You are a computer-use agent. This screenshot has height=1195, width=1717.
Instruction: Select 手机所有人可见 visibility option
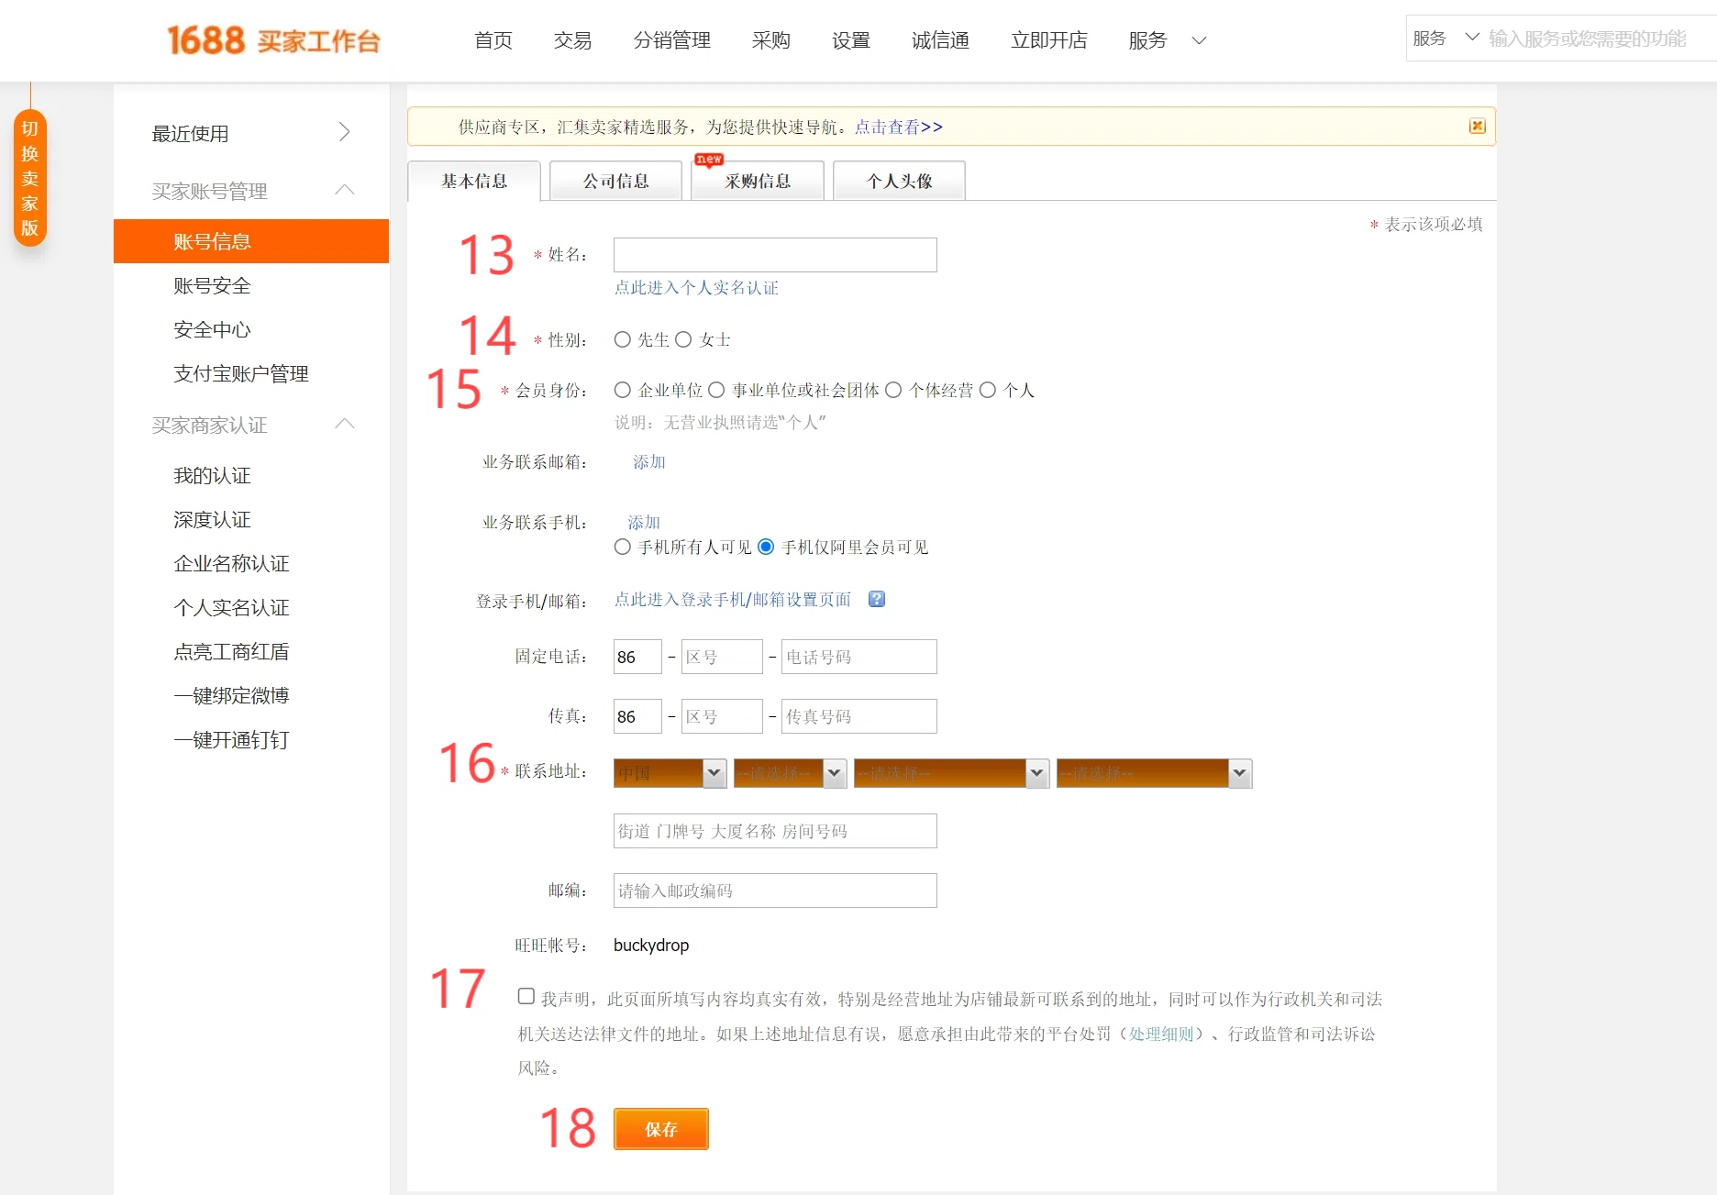click(x=622, y=547)
